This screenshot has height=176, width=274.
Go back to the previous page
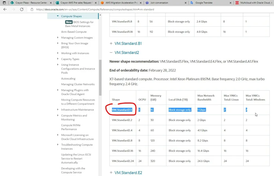click(5, 9)
